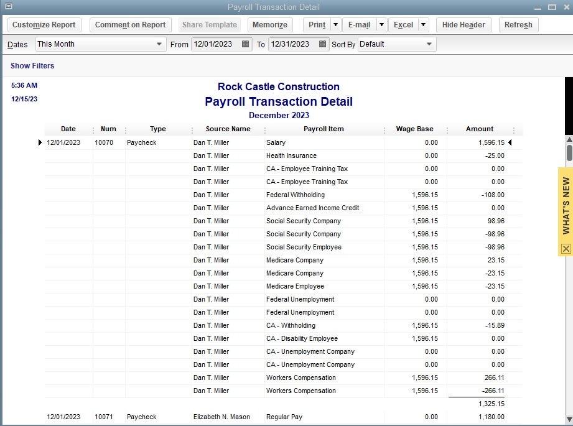Click Comment on Report button

point(131,25)
